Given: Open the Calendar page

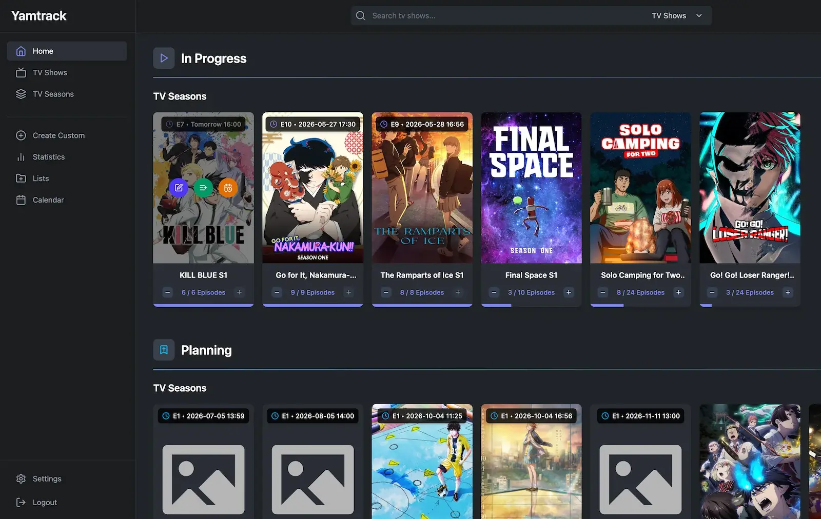Looking at the screenshot, I should (67, 200).
